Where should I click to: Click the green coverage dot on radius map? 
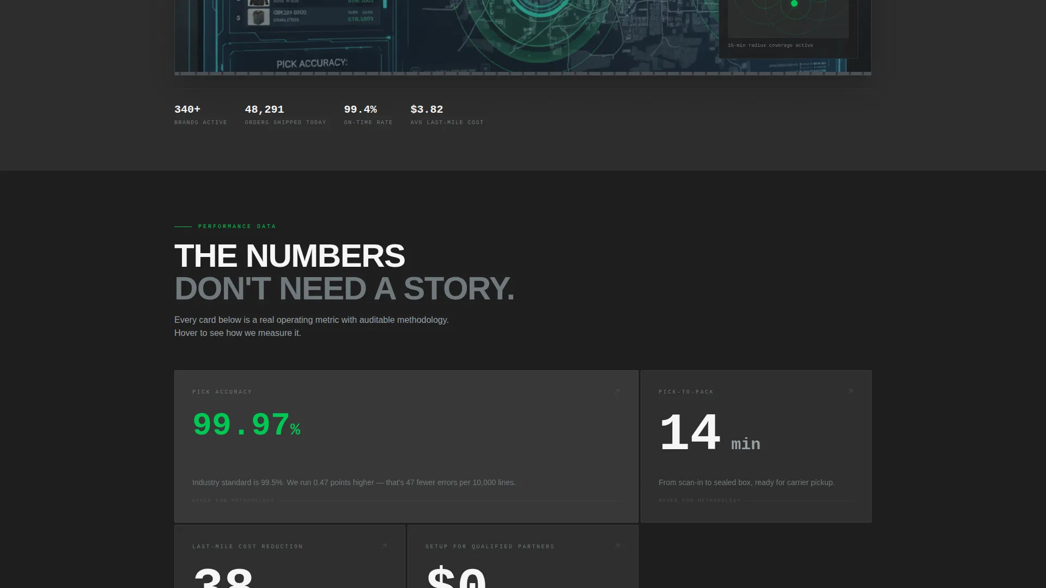click(794, 3)
